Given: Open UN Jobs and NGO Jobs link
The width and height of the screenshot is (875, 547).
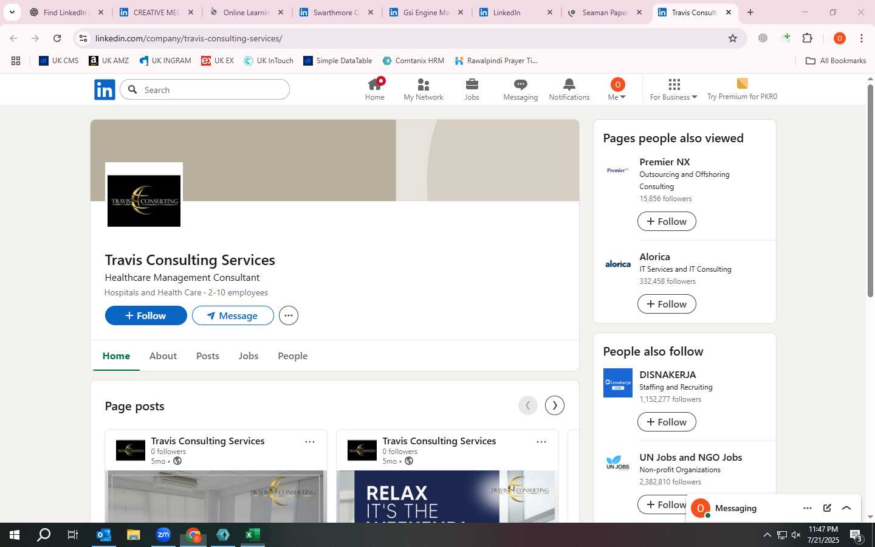Looking at the screenshot, I should coord(691,457).
